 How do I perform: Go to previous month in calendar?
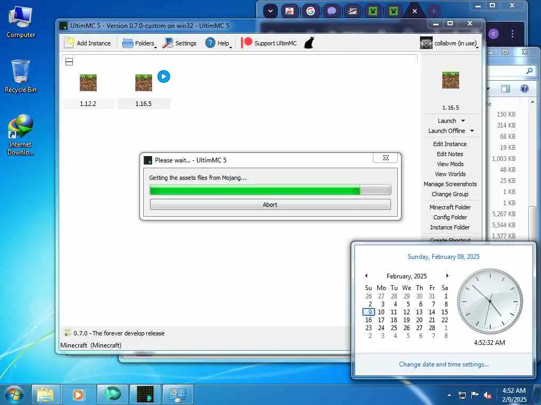tap(366, 275)
